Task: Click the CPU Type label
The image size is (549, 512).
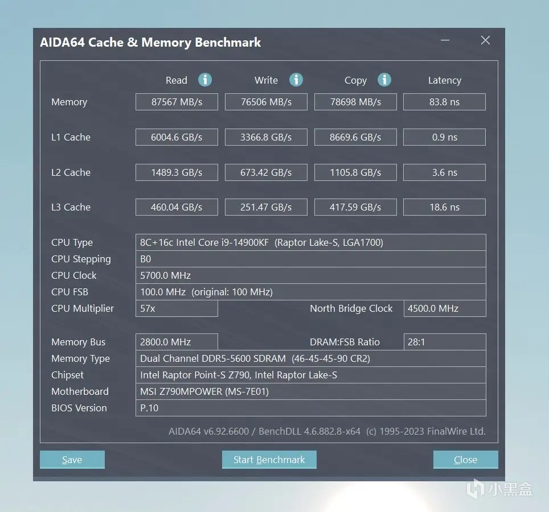Action: (x=72, y=242)
